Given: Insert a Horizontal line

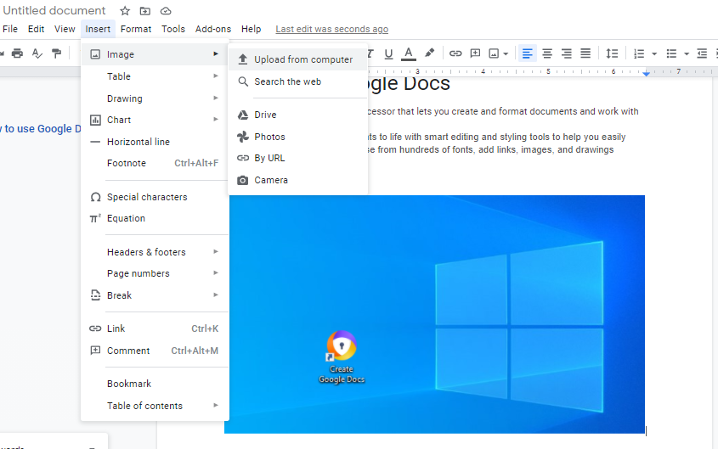Looking at the screenshot, I should pos(155,142).
